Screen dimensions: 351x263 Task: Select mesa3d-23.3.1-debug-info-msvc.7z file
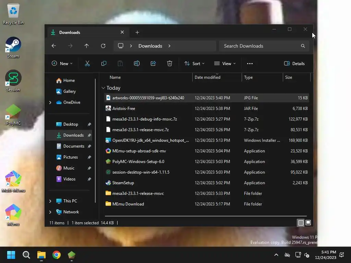(x=207, y=119)
